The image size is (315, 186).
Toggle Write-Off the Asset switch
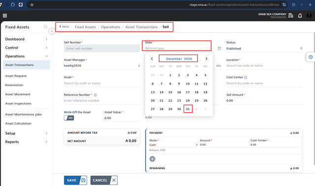(69, 118)
